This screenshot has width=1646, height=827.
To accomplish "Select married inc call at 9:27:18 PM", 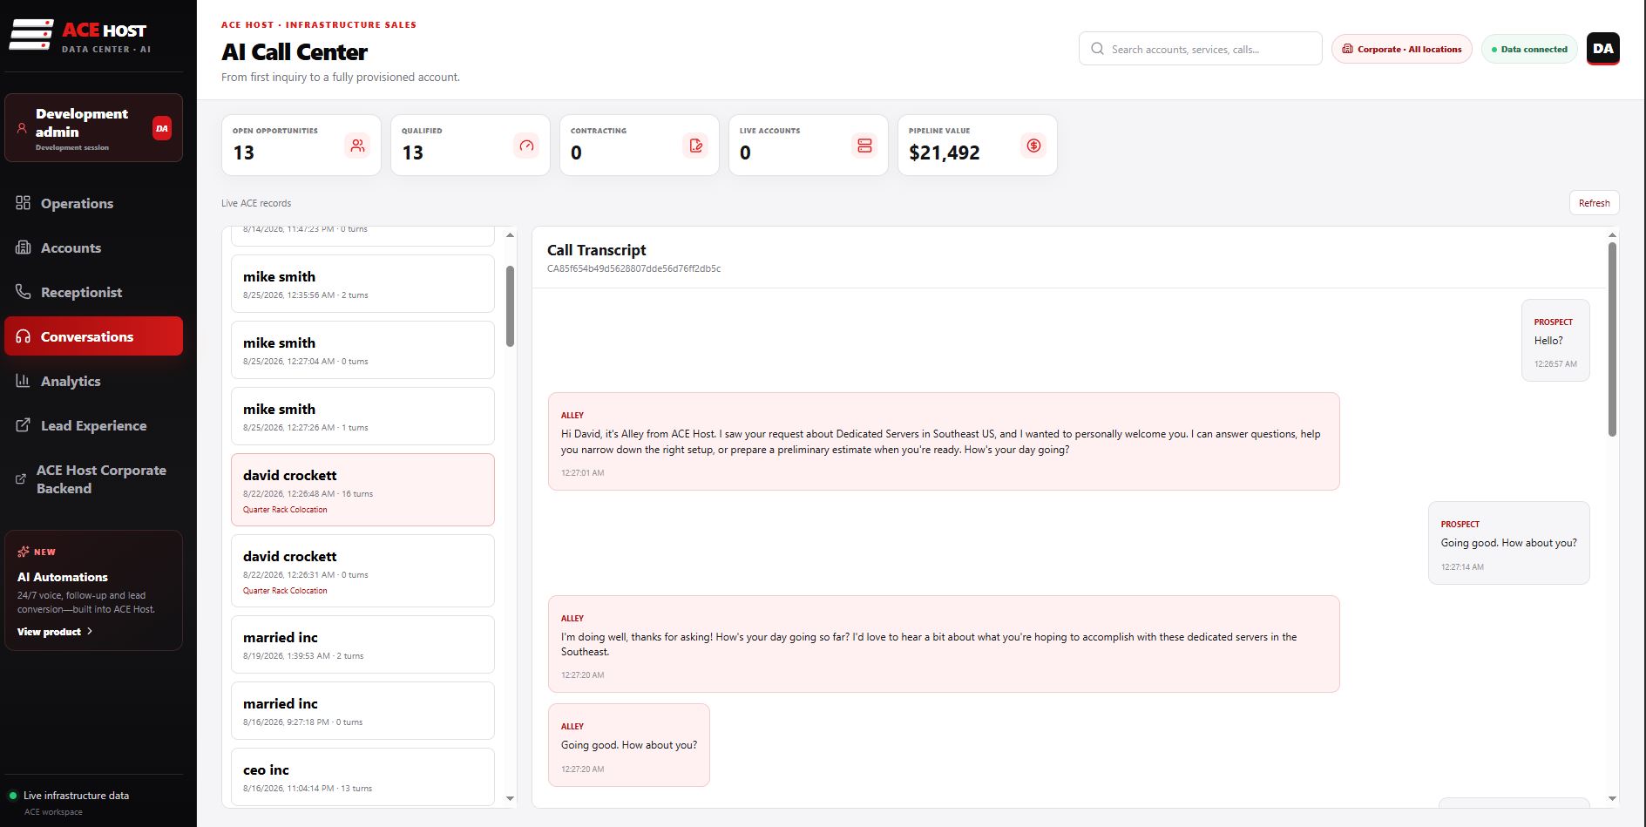I will pyautogui.click(x=362, y=711).
